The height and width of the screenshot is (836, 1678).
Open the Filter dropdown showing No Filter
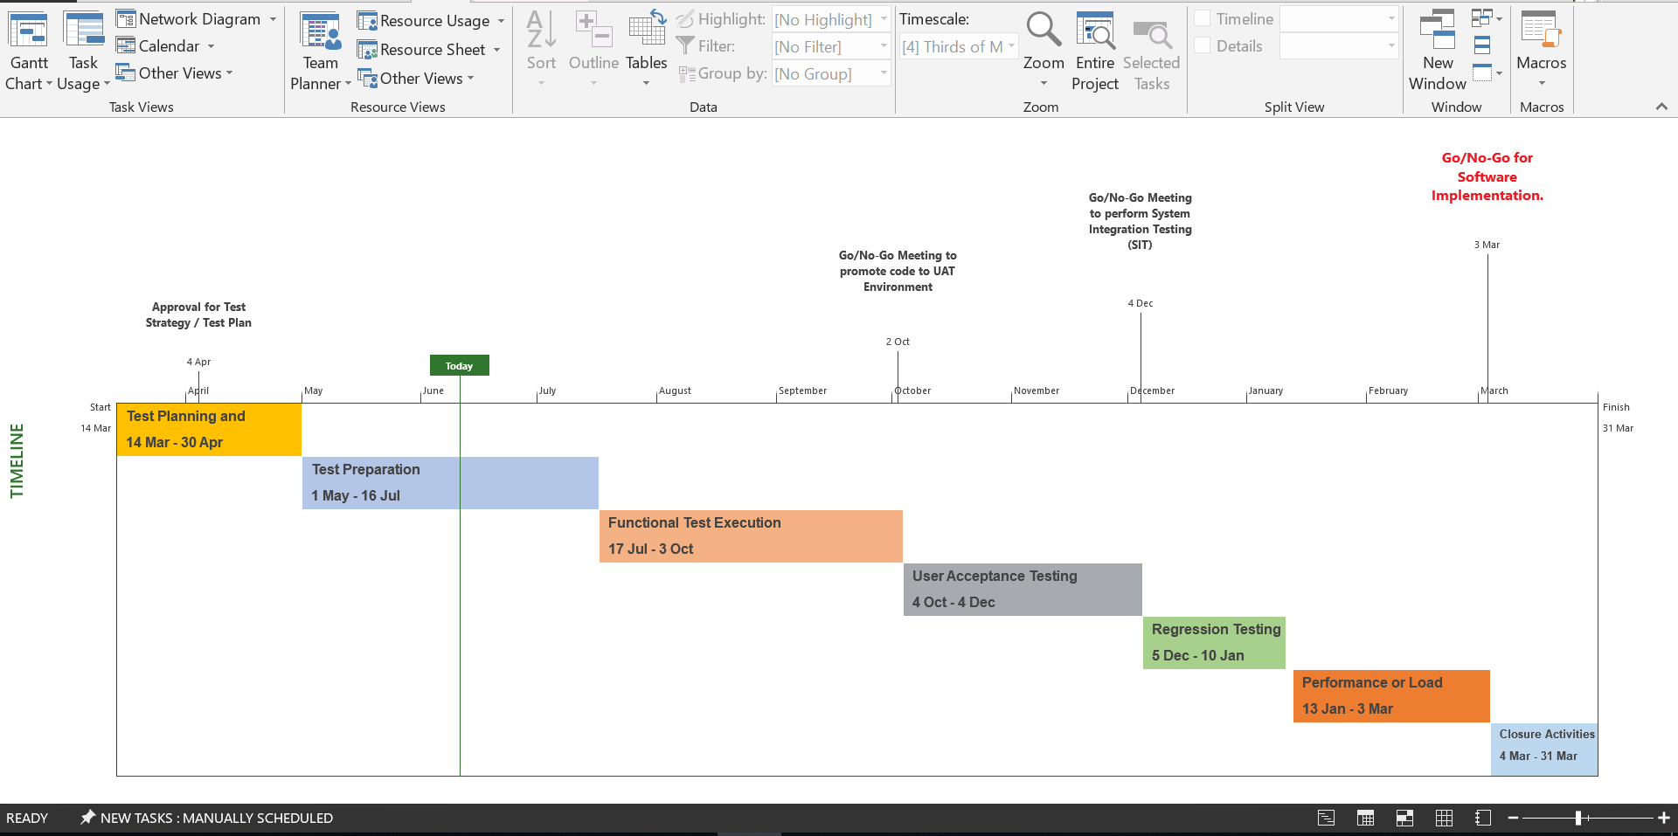point(829,46)
